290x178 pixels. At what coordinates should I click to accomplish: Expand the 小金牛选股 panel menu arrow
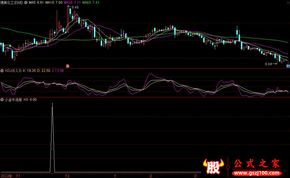[x=2, y=99]
